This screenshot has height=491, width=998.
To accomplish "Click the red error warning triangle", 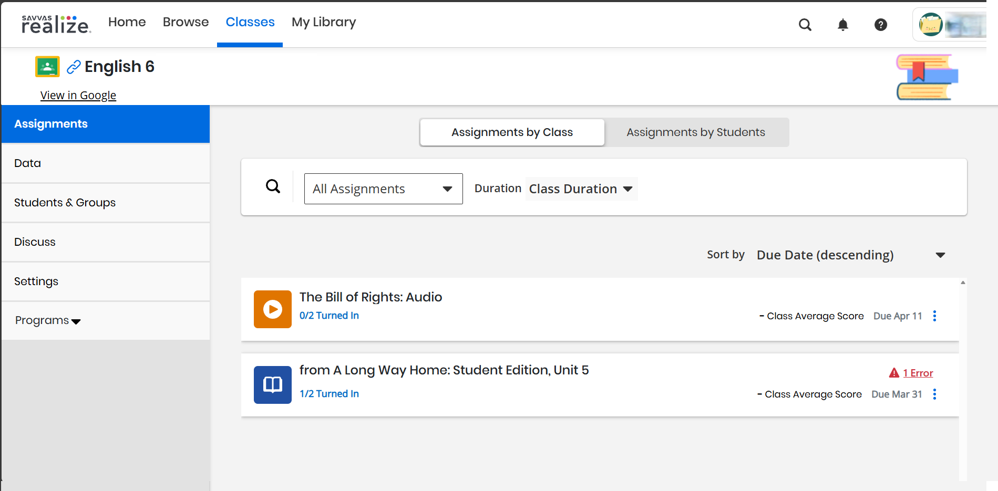I will point(894,373).
